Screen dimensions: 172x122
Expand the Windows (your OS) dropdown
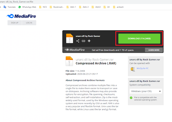coord(146,91)
